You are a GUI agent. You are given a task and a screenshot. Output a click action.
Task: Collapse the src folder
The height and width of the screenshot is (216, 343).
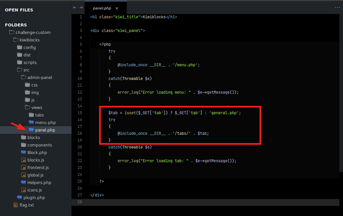23,70
